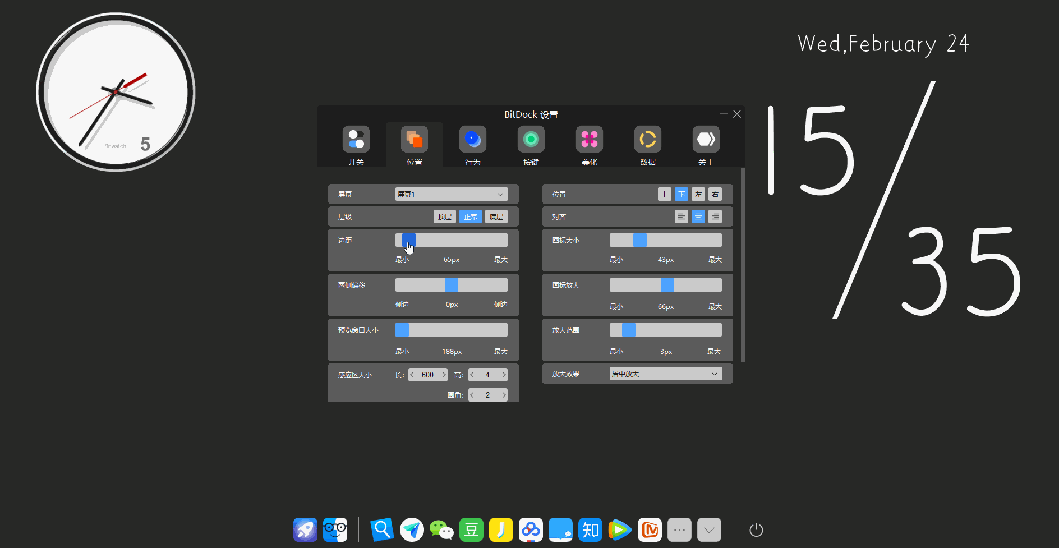Expand the 屏幕 screen dropdown
Image resolution: width=1059 pixels, height=548 pixels.
tap(452, 194)
